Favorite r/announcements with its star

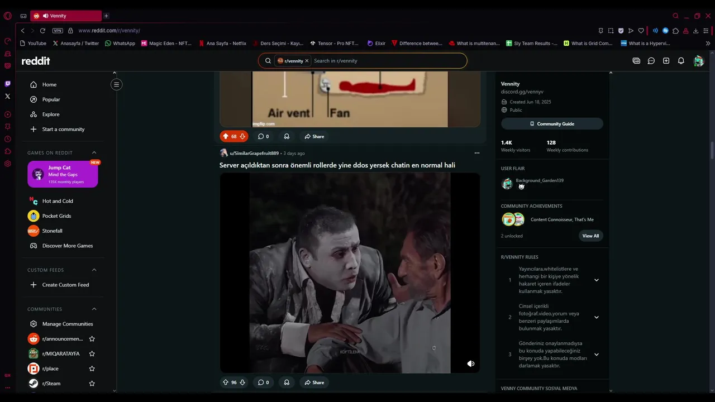pos(92,339)
